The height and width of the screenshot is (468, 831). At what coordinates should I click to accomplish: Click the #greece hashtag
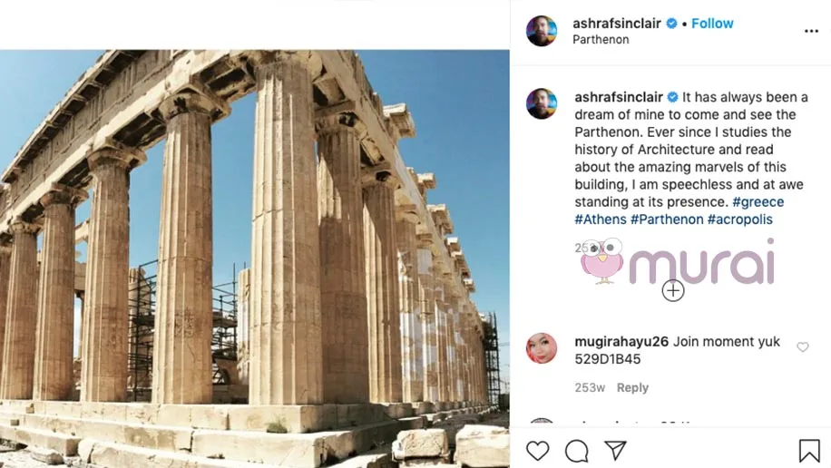point(758,202)
